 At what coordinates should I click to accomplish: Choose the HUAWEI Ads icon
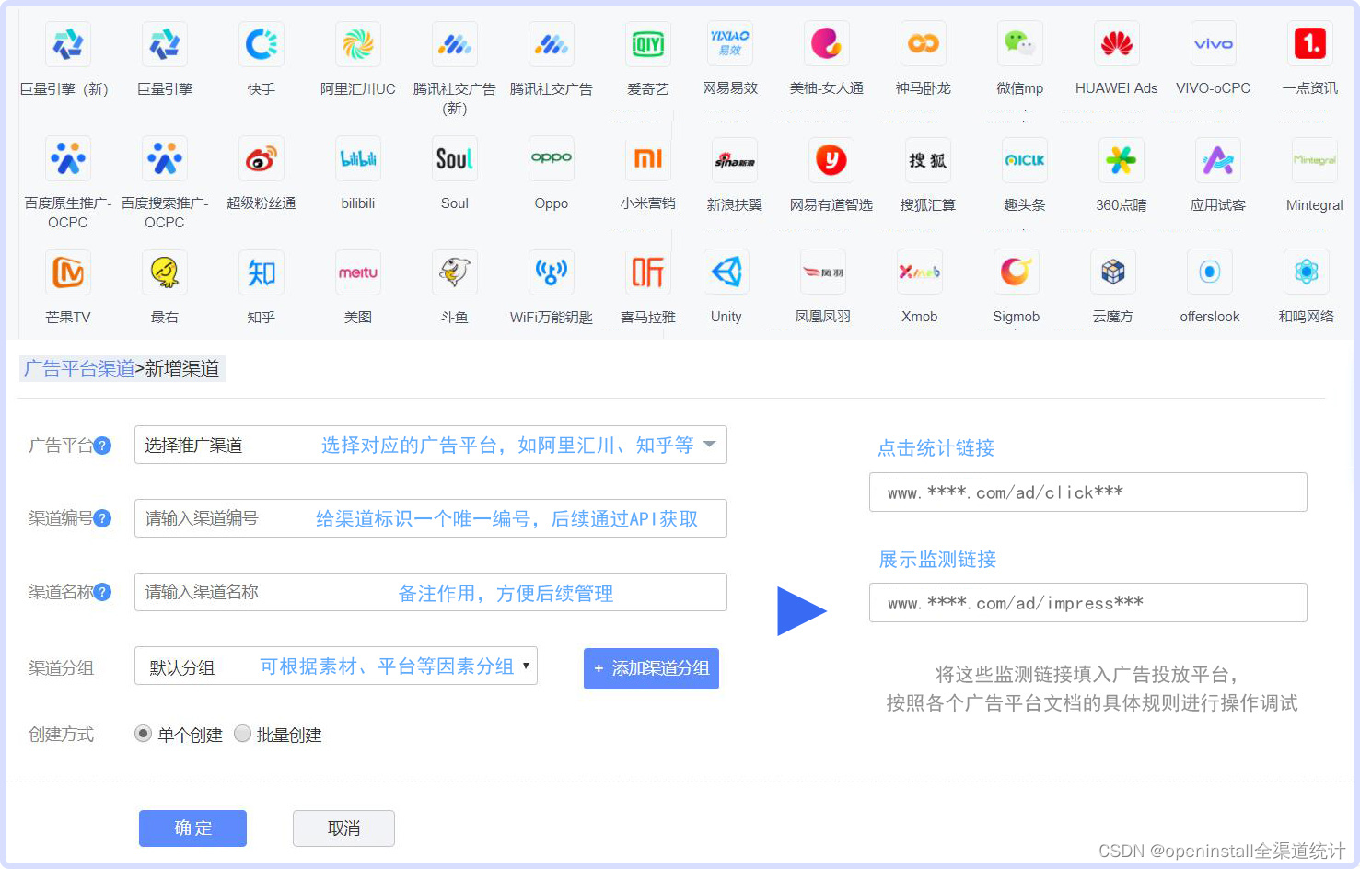(1117, 43)
